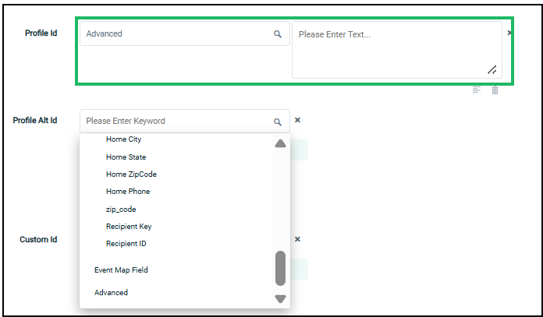
Task: Select Home State option
Action: coord(126,157)
